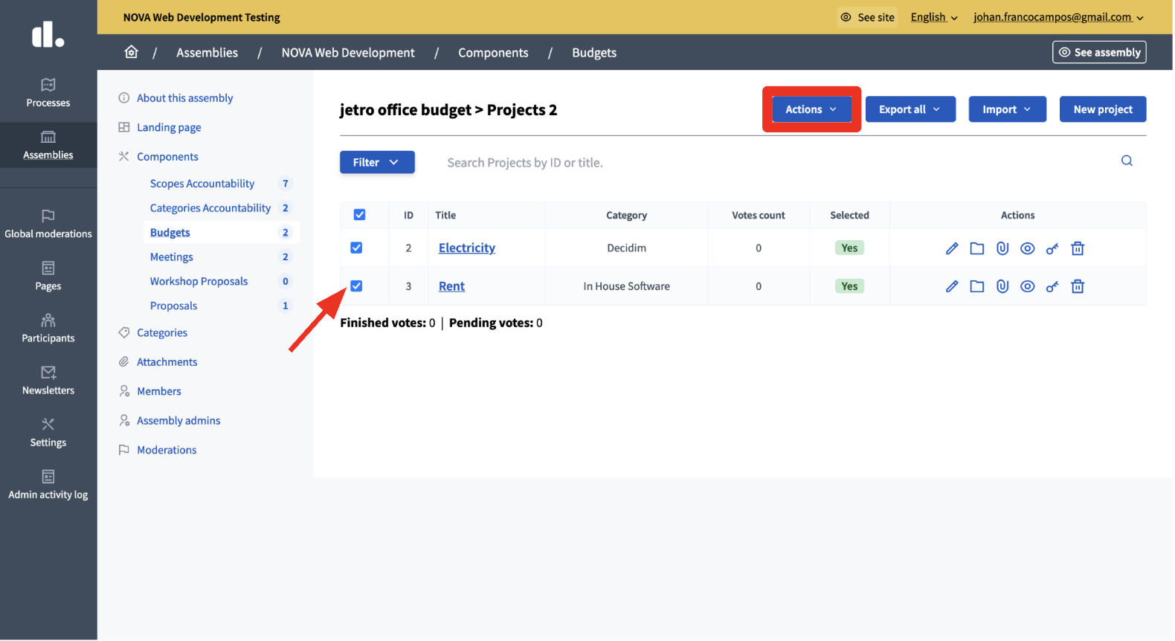This screenshot has height=641, width=1175.
Task: Open the Actions dropdown
Action: pos(811,109)
